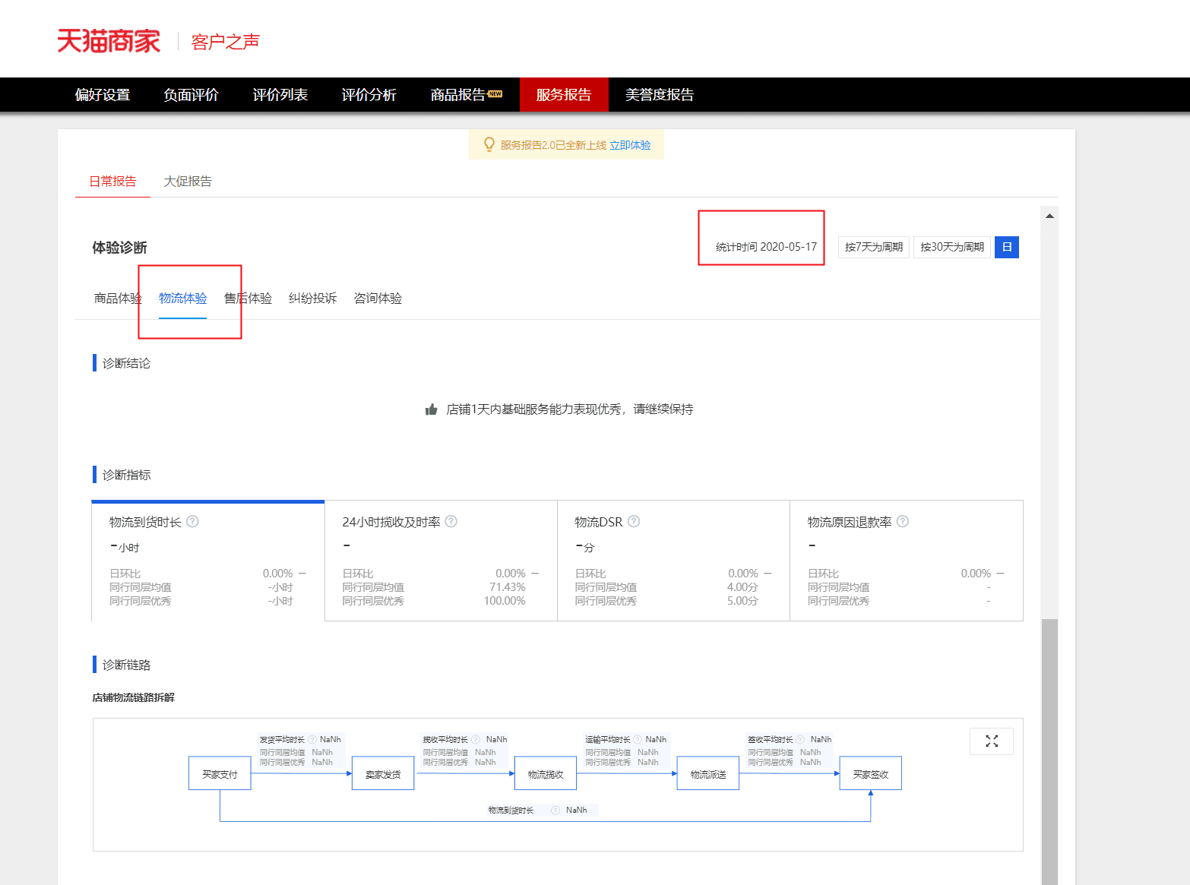Click the 物流派送 node in chain diagram
The width and height of the screenshot is (1190, 885).
click(x=708, y=773)
